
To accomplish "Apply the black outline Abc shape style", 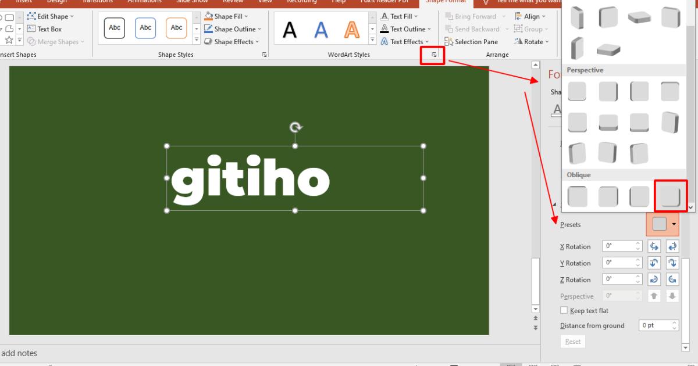I will point(115,28).
